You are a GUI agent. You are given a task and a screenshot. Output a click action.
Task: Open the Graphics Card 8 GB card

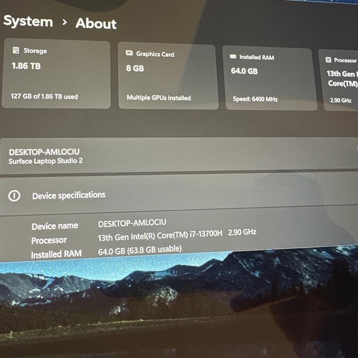168,76
